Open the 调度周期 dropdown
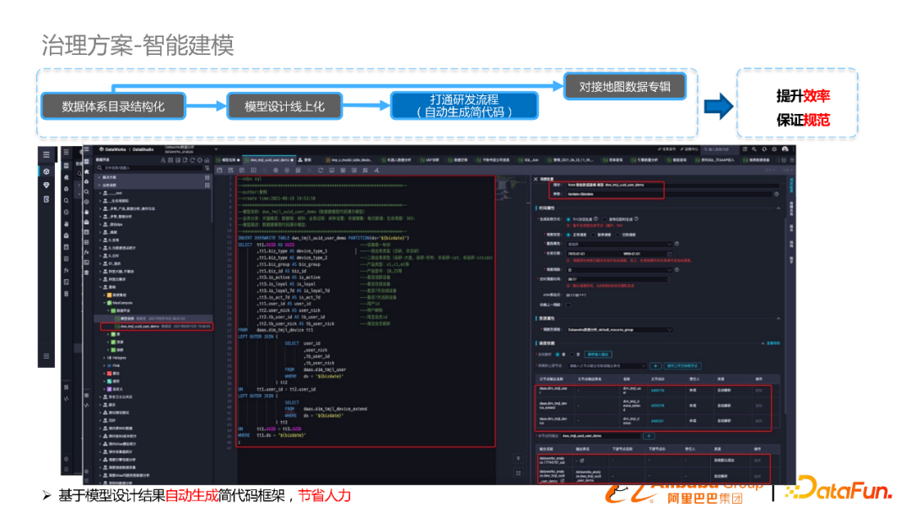The width and height of the screenshot is (911, 513). click(669, 271)
